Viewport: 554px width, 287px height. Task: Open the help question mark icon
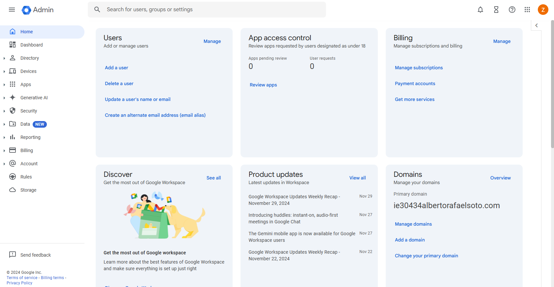[x=512, y=10]
